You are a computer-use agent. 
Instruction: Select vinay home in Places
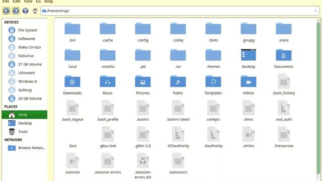25,115
